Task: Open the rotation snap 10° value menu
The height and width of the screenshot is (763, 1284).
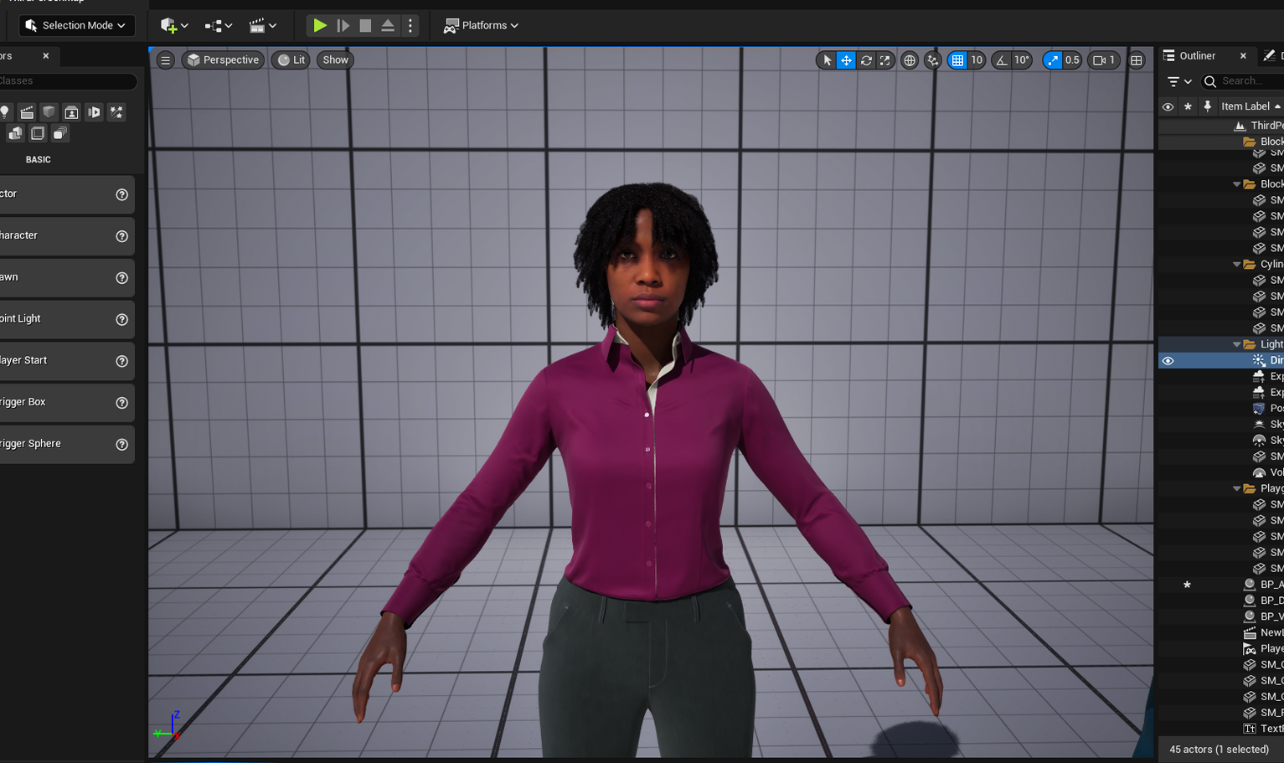Action: [1022, 59]
